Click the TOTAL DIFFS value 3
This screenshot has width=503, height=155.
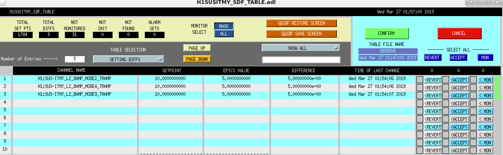pos(49,35)
